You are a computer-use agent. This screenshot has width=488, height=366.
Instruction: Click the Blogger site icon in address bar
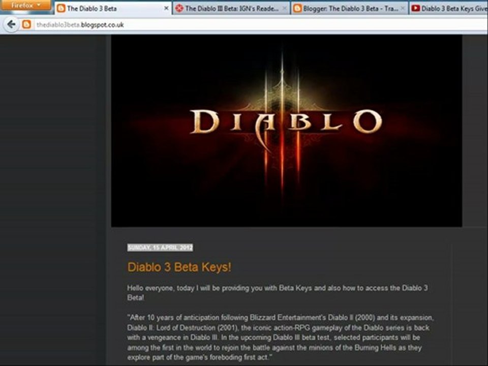26,24
